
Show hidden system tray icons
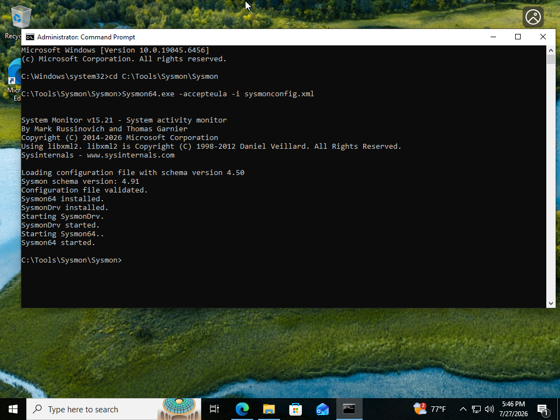point(463,409)
